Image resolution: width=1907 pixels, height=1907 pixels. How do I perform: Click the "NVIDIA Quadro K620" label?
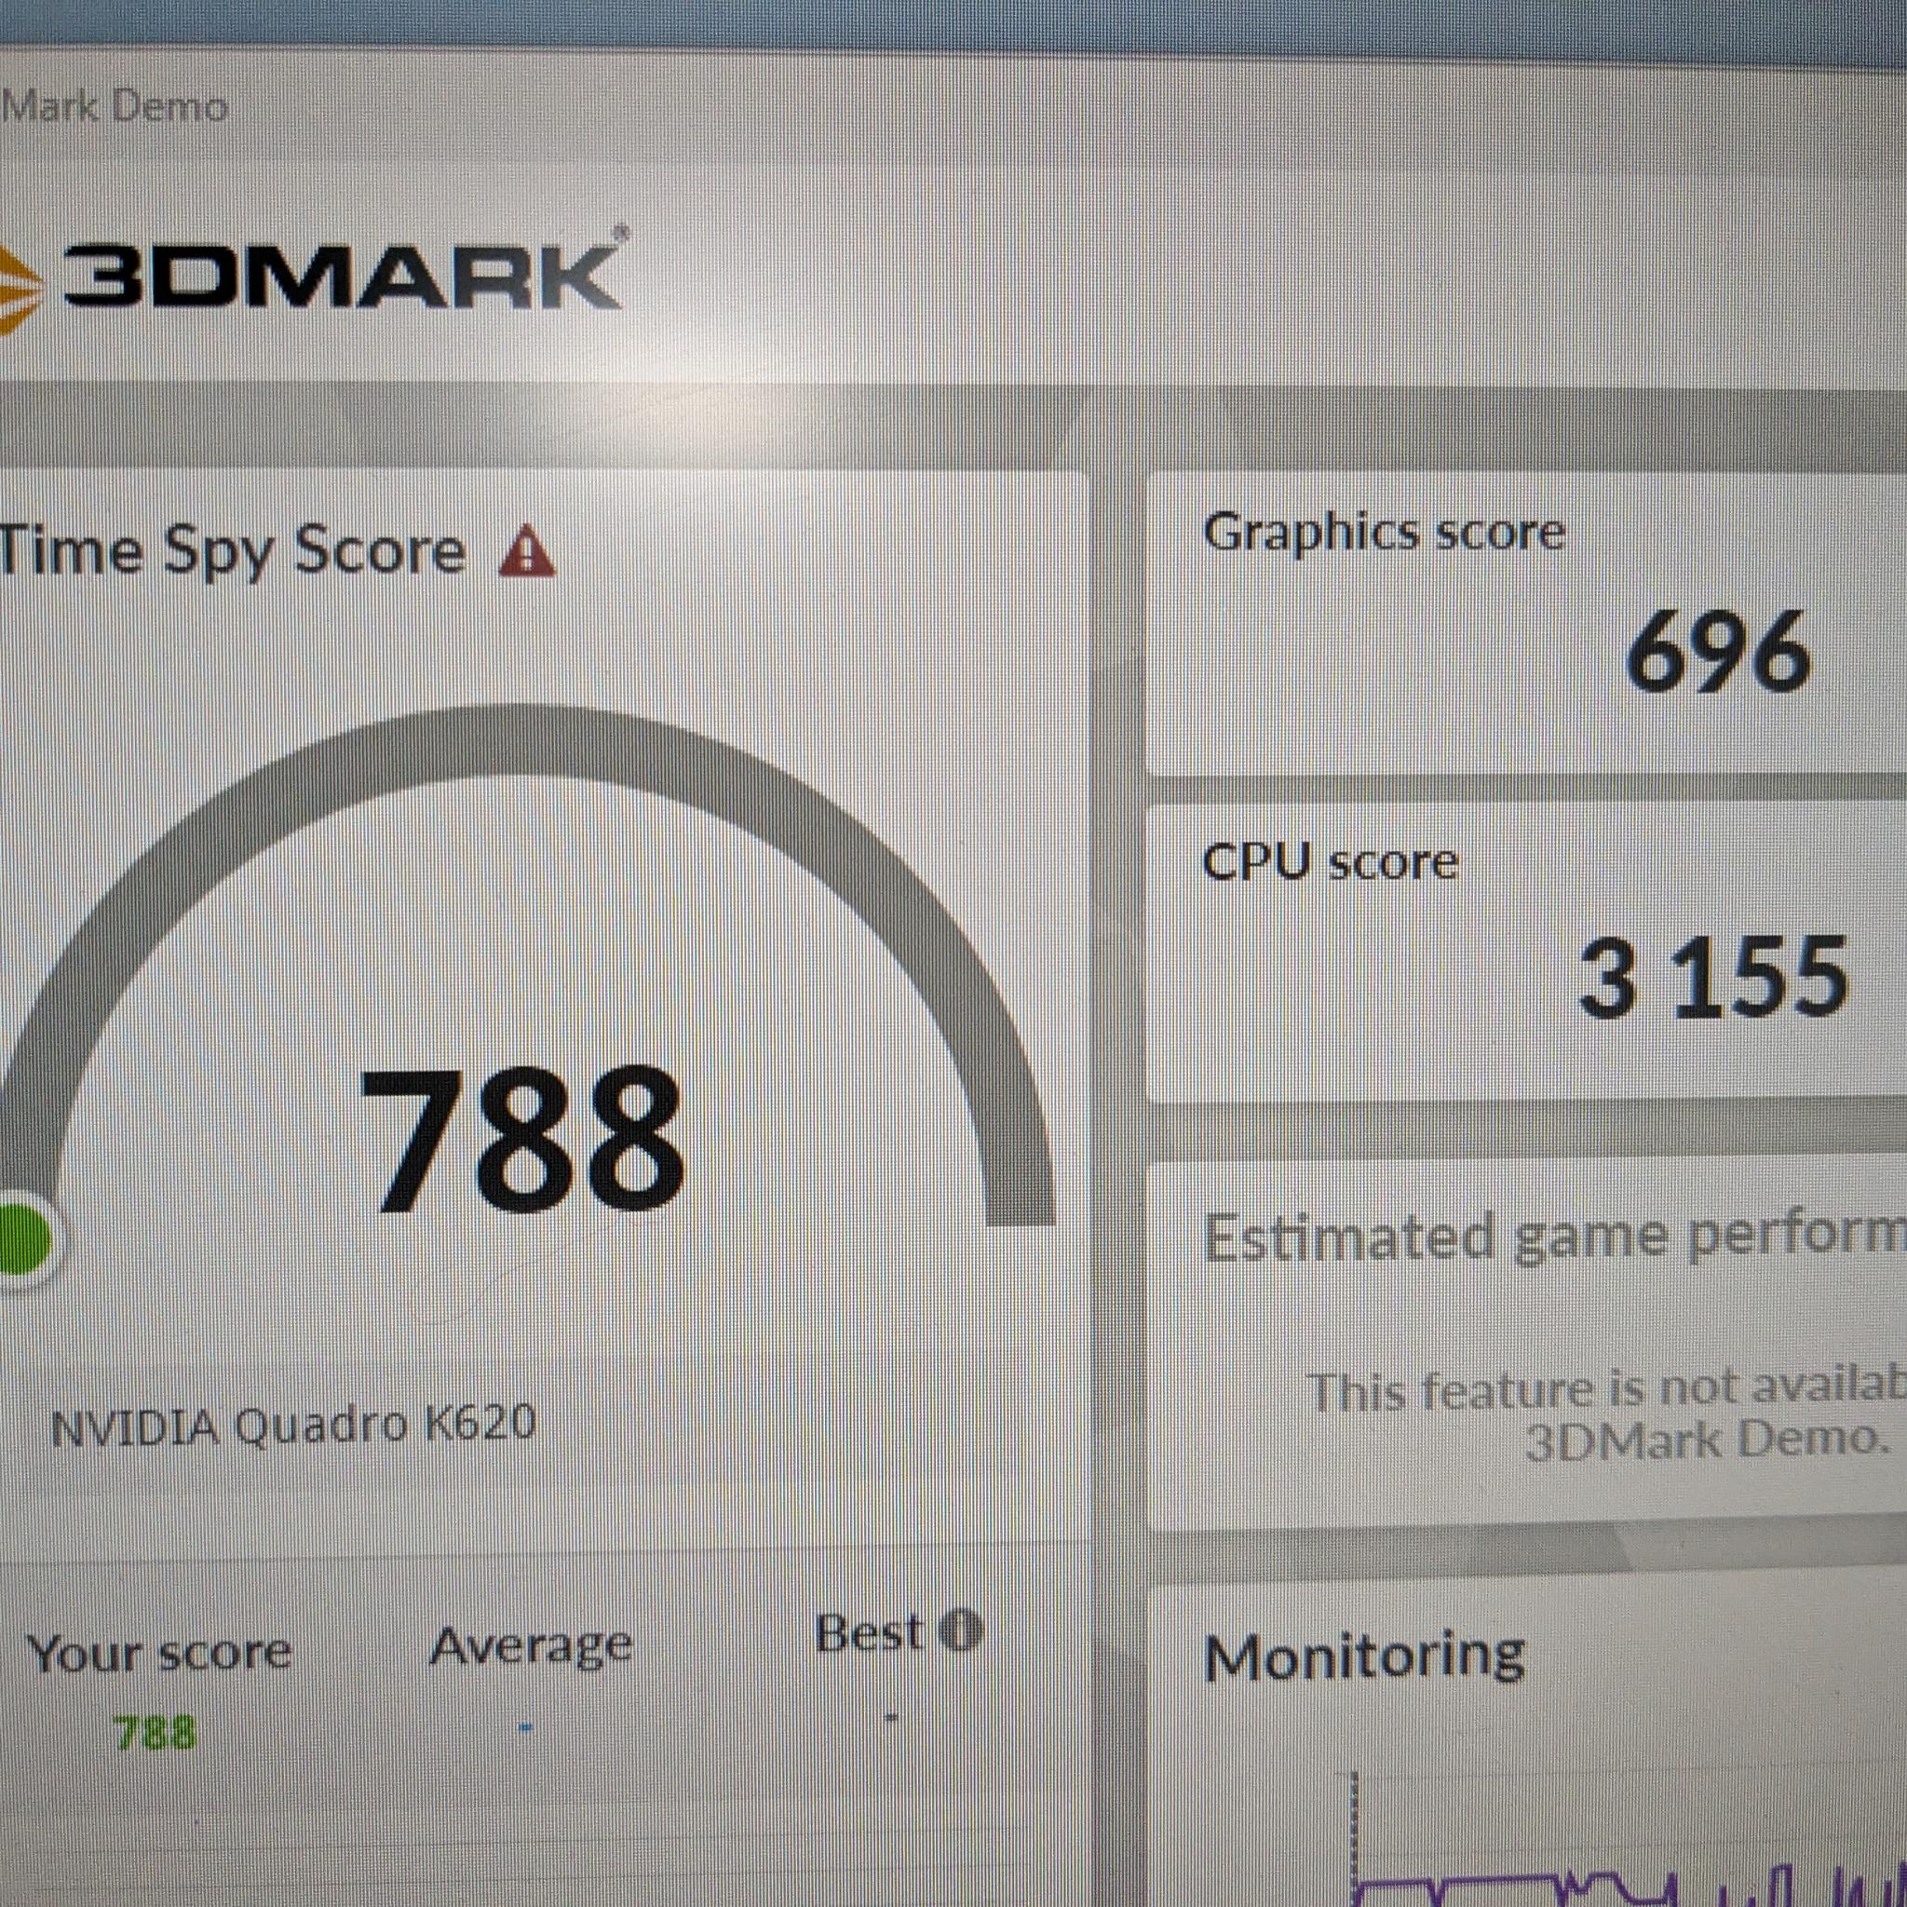click(x=293, y=1425)
